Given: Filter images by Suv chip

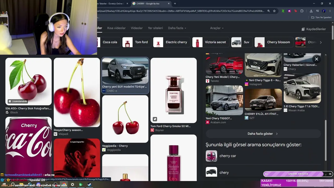Looking at the screenshot, I should click(242, 42).
